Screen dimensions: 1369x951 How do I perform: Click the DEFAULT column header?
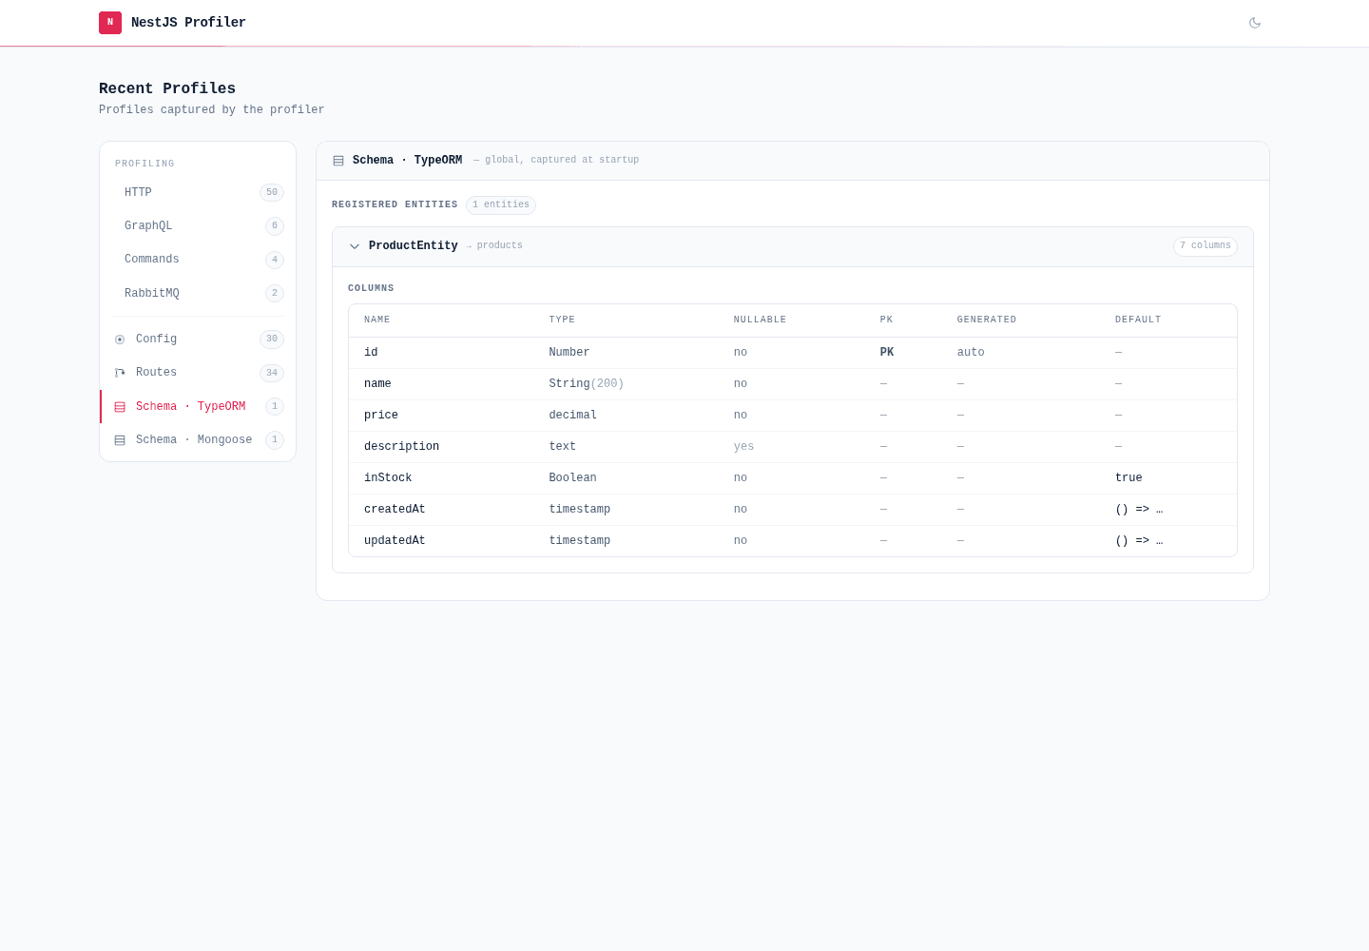coord(1138,320)
